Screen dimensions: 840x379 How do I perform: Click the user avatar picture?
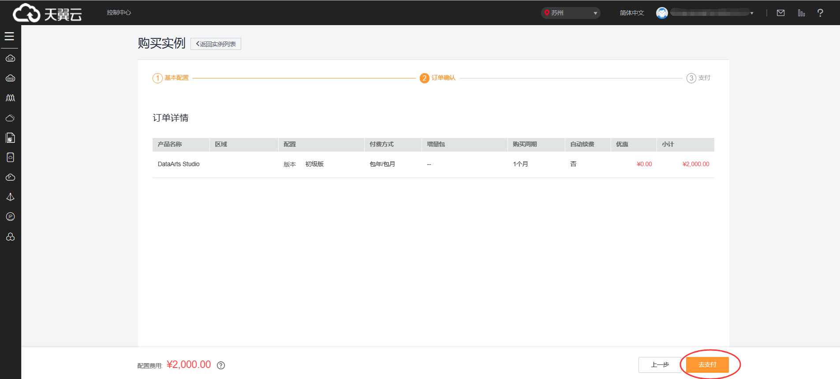[x=662, y=13]
